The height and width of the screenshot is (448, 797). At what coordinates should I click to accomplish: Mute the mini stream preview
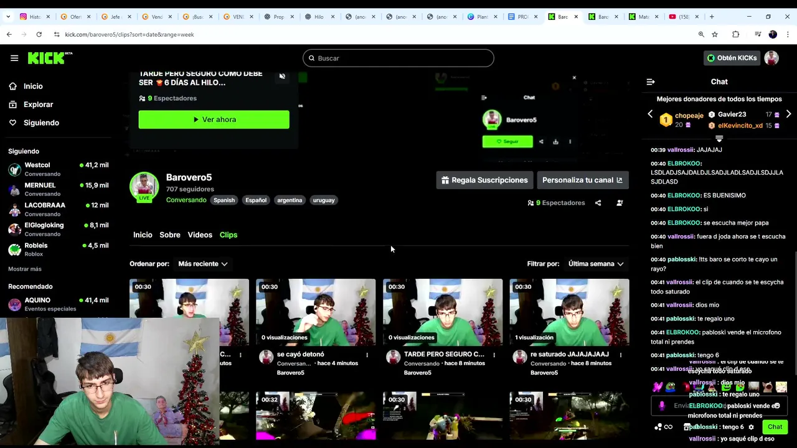282,76
